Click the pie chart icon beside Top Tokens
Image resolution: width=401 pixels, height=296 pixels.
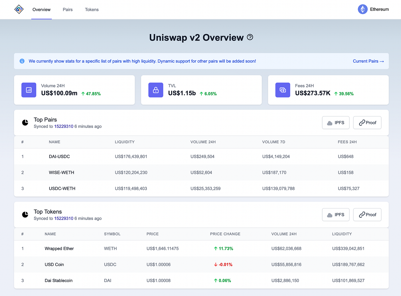coord(25,215)
